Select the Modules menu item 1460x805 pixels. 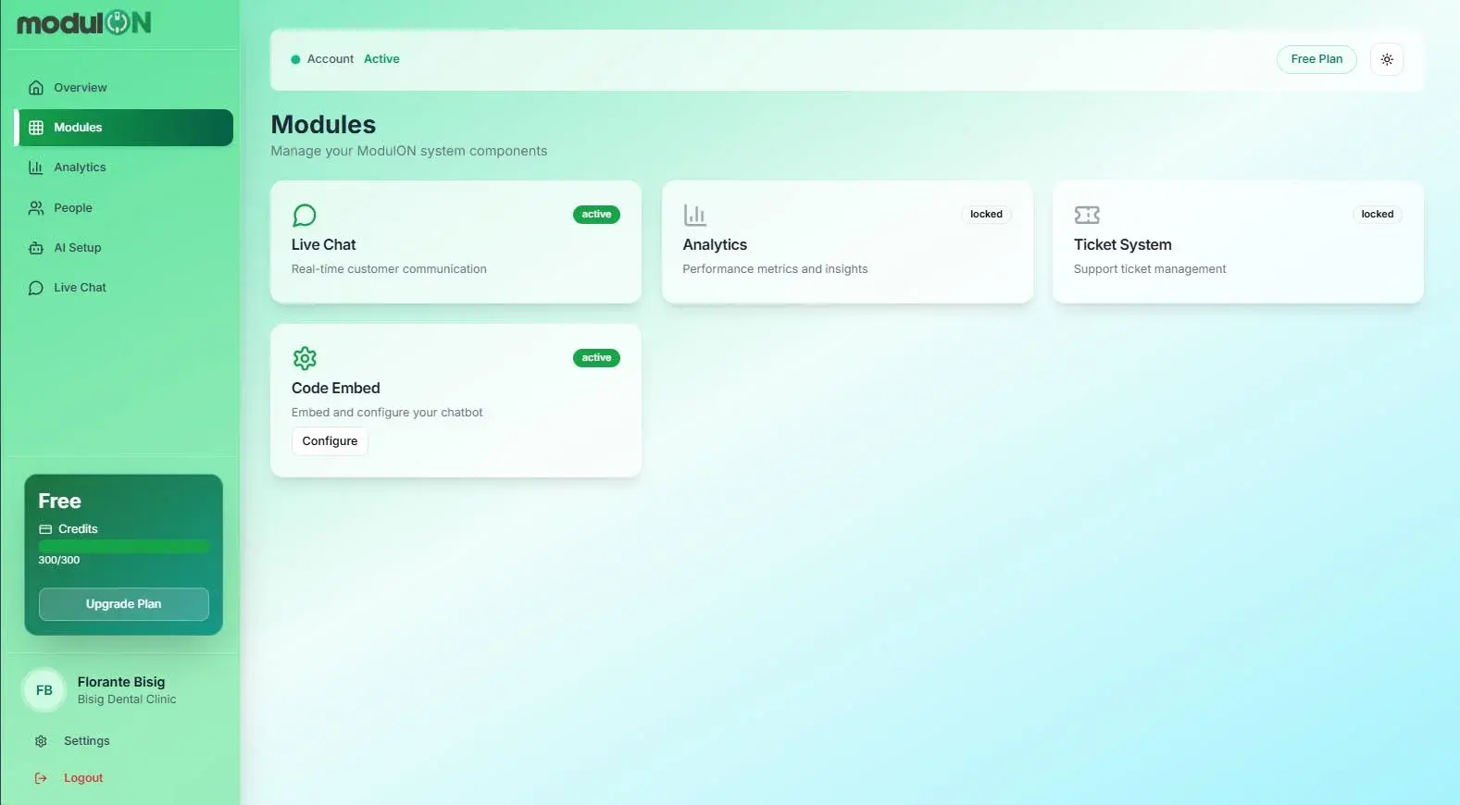coord(124,128)
